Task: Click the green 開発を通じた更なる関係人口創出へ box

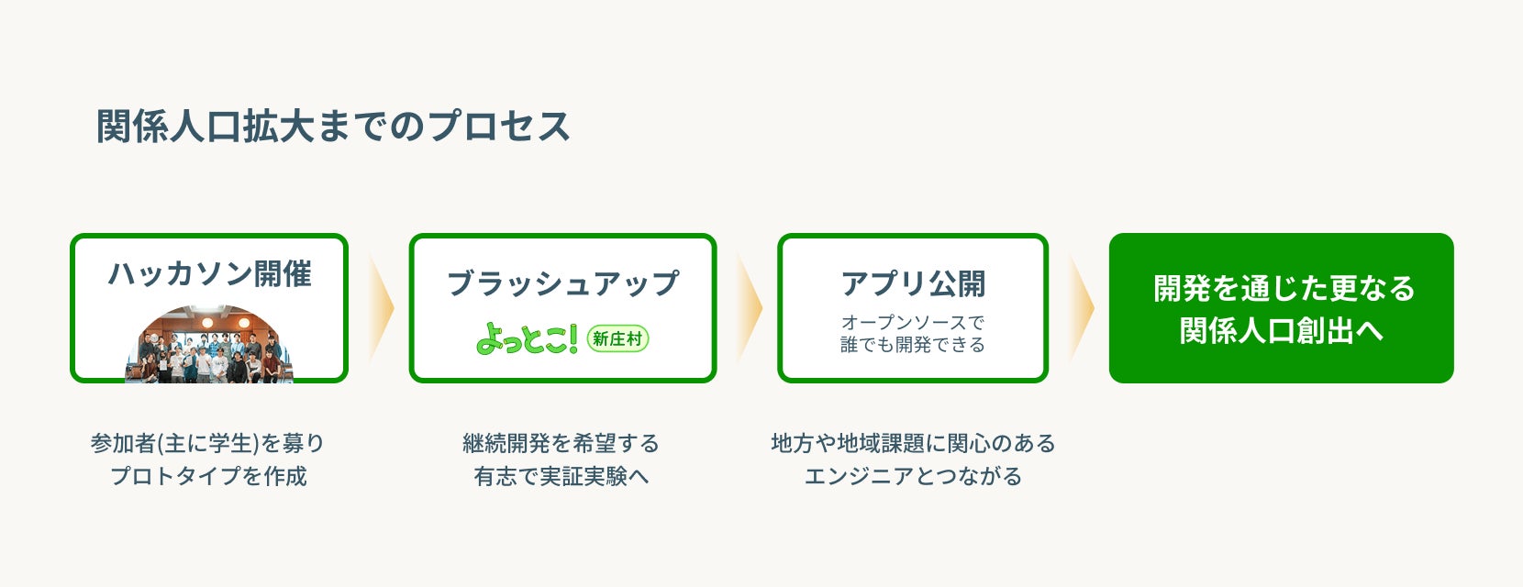Action: tap(1281, 308)
